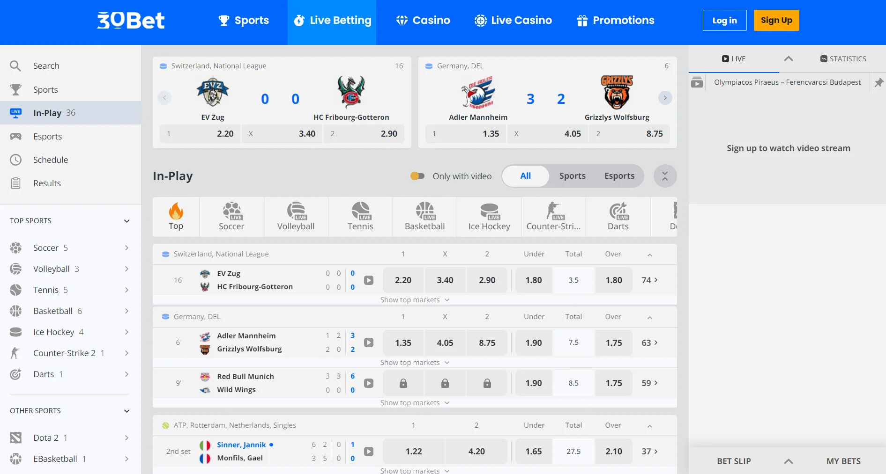Screen dimensions: 886x474
Task: Select the Top flame category
Action: [x=176, y=217]
